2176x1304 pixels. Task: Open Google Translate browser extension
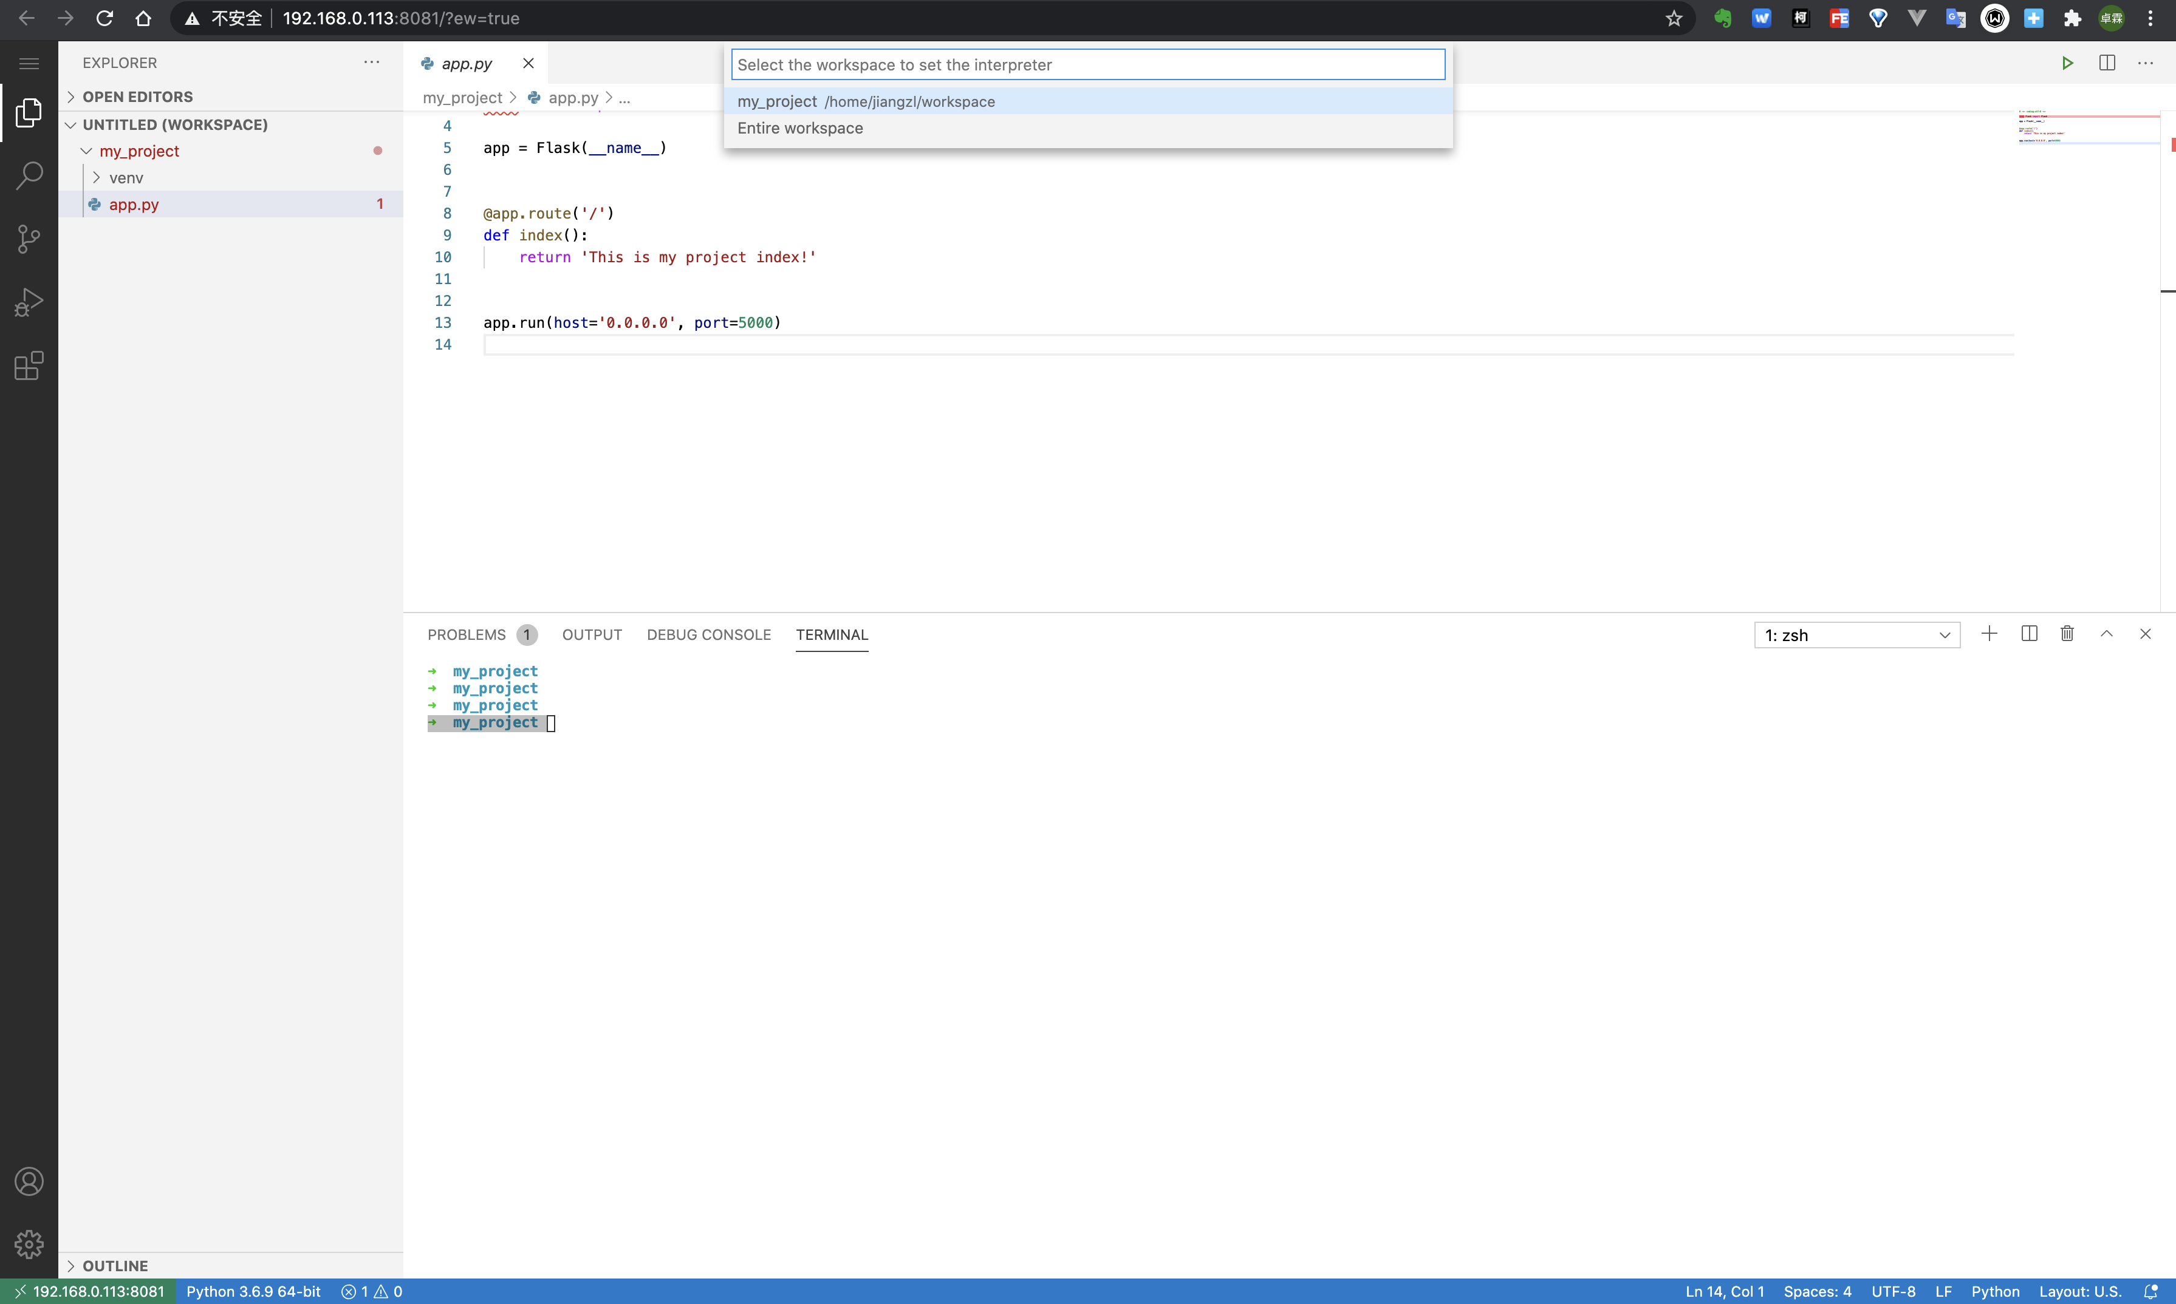(1955, 18)
